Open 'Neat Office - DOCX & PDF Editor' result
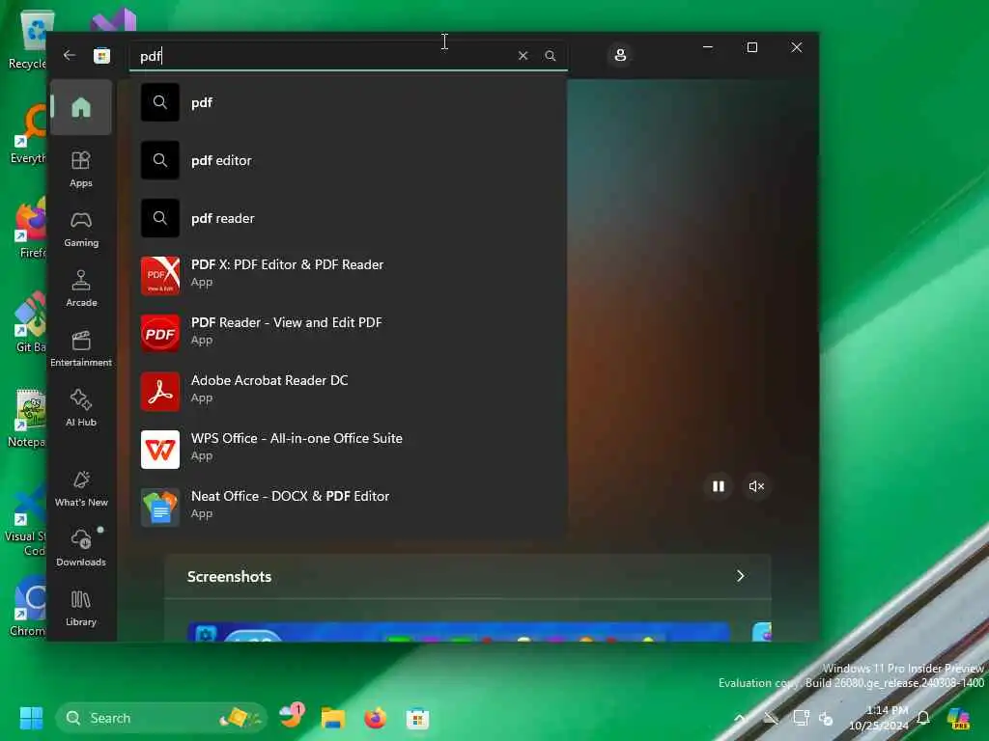Image resolution: width=989 pixels, height=741 pixels. (349, 507)
